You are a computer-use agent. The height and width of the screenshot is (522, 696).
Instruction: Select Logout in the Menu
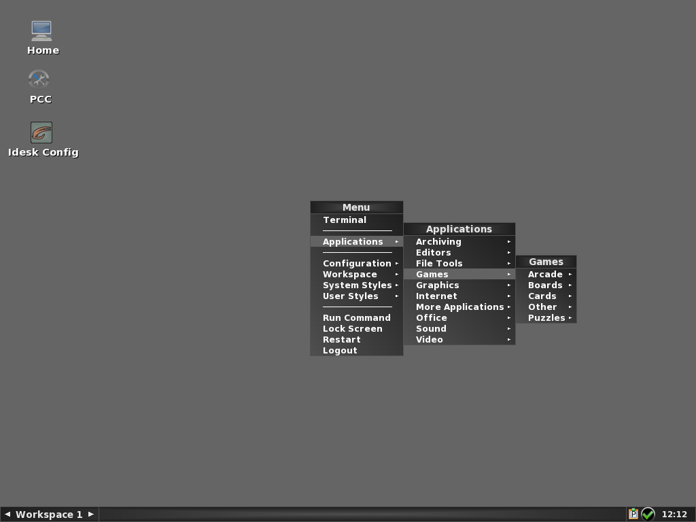(357, 350)
